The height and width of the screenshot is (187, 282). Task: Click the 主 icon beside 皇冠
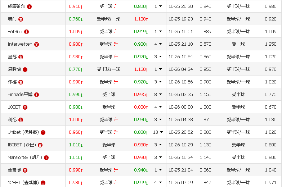pos(21,57)
